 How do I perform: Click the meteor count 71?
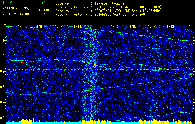pos(45,14)
